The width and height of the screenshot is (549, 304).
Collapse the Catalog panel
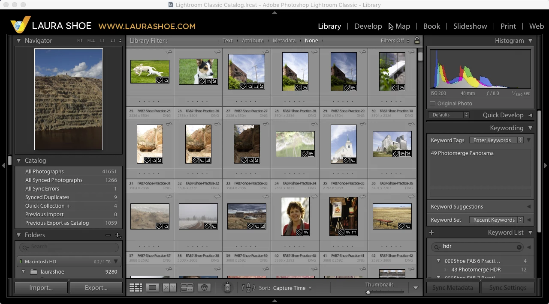point(18,161)
